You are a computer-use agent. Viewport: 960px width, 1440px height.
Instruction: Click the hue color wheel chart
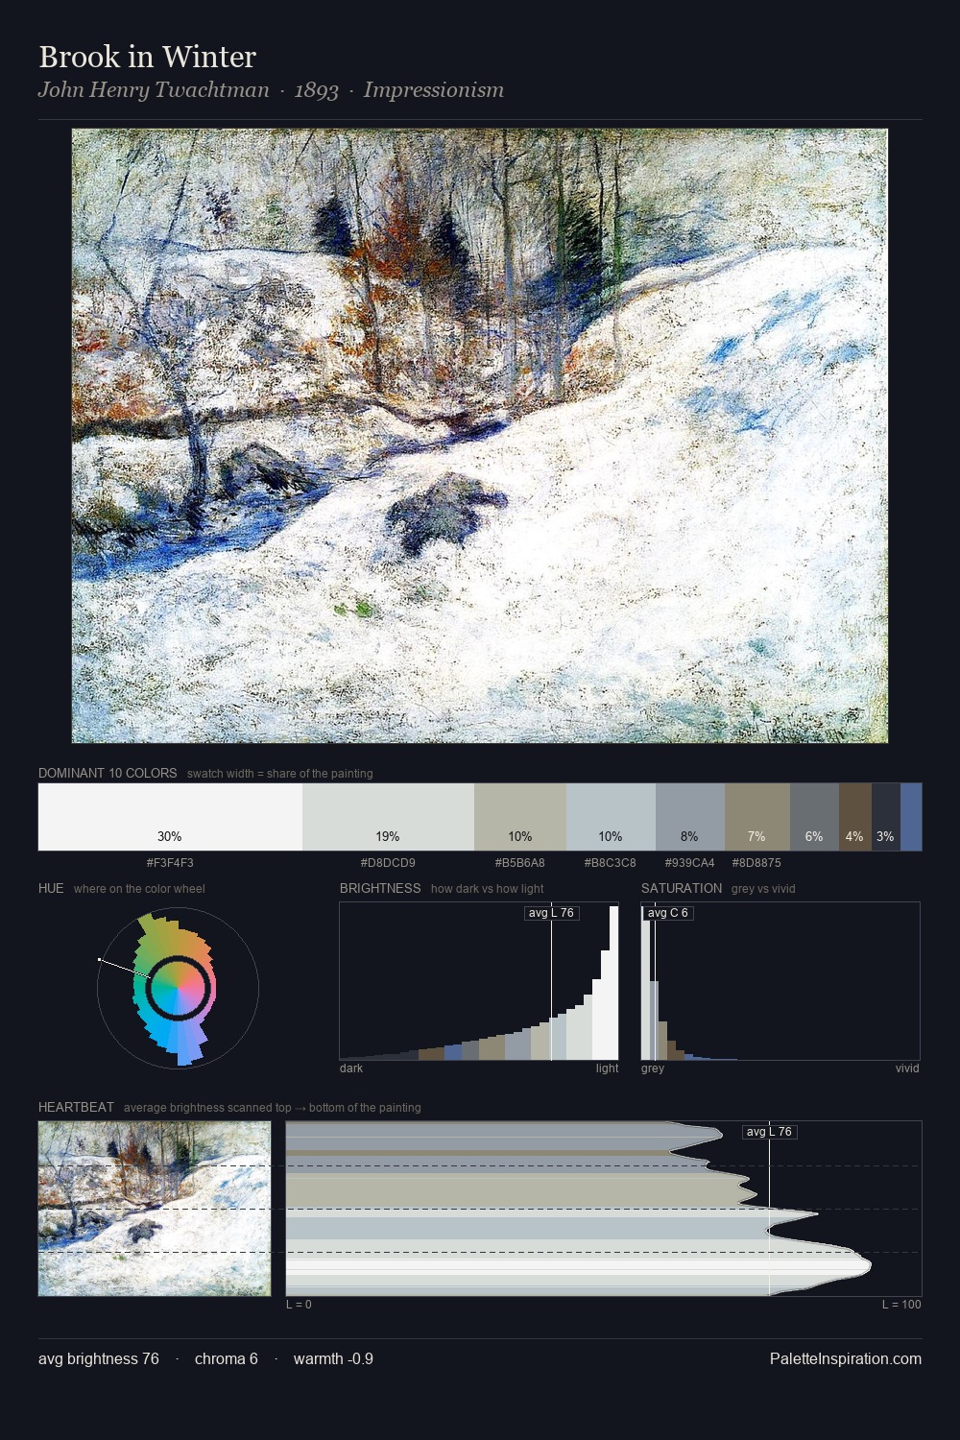click(178, 988)
